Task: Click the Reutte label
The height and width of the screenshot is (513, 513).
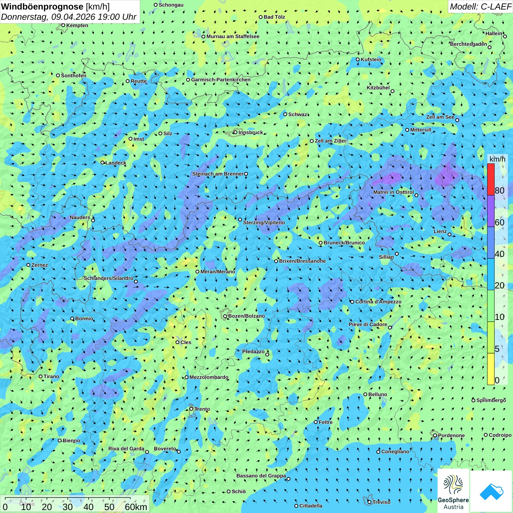Action: tap(139, 81)
